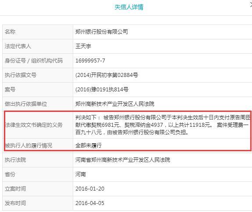Viewport: 252px width, 212px height.
Task: Select legal representative 王天宇
Action: pos(83,46)
